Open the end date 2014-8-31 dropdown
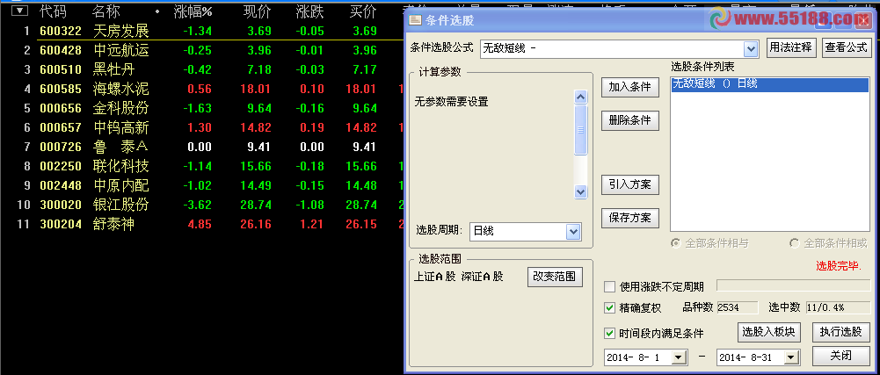The image size is (880, 375). (791, 357)
